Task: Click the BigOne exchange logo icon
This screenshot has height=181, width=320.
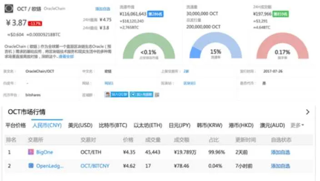Action: click(x=31, y=152)
